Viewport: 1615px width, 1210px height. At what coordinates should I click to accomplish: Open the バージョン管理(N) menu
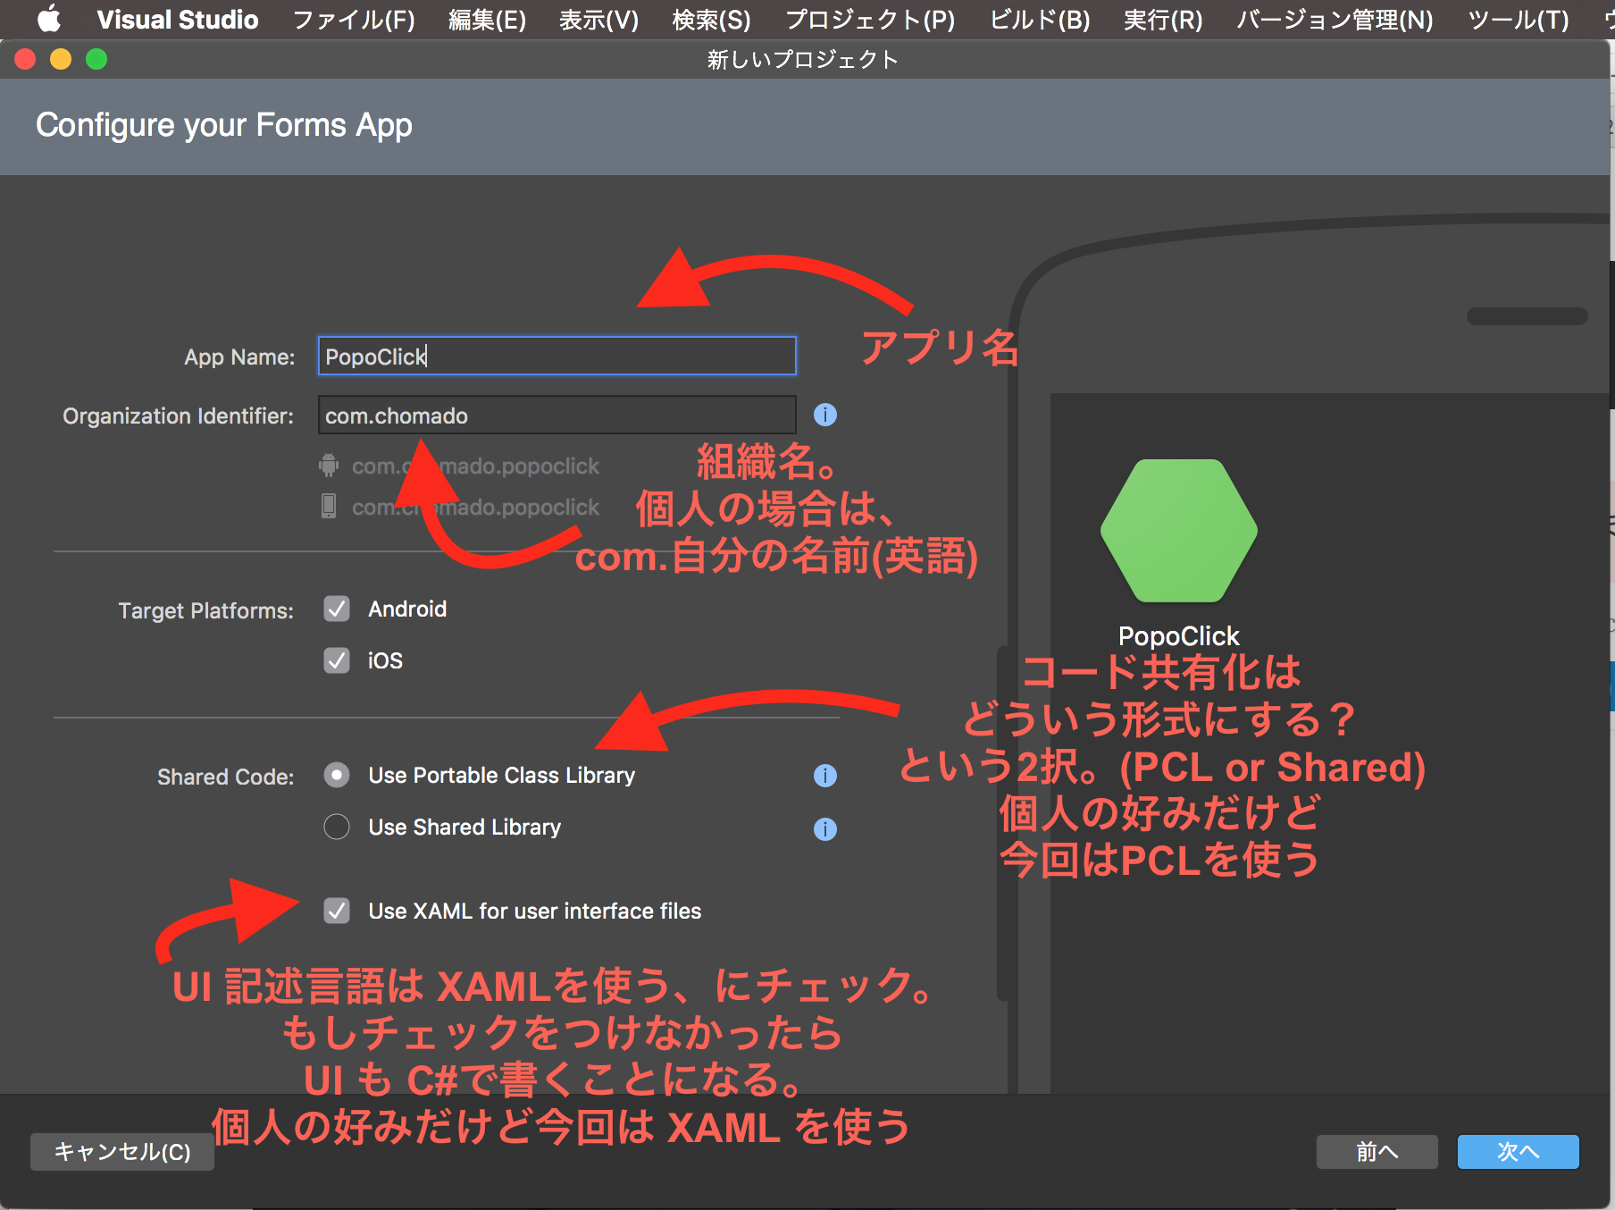tap(1335, 20)
